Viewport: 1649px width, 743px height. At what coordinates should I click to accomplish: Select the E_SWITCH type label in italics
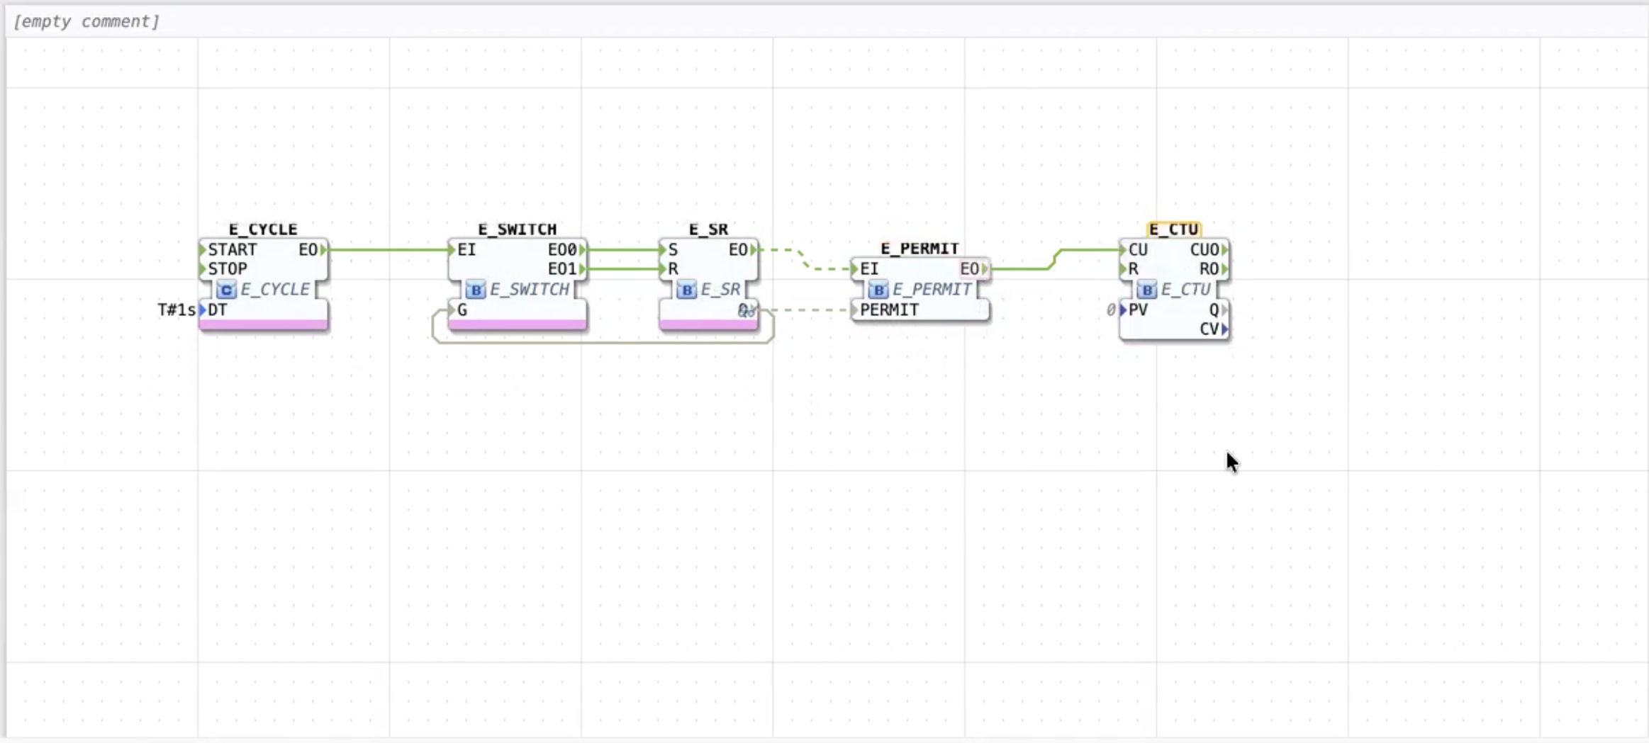coord(530,289)
